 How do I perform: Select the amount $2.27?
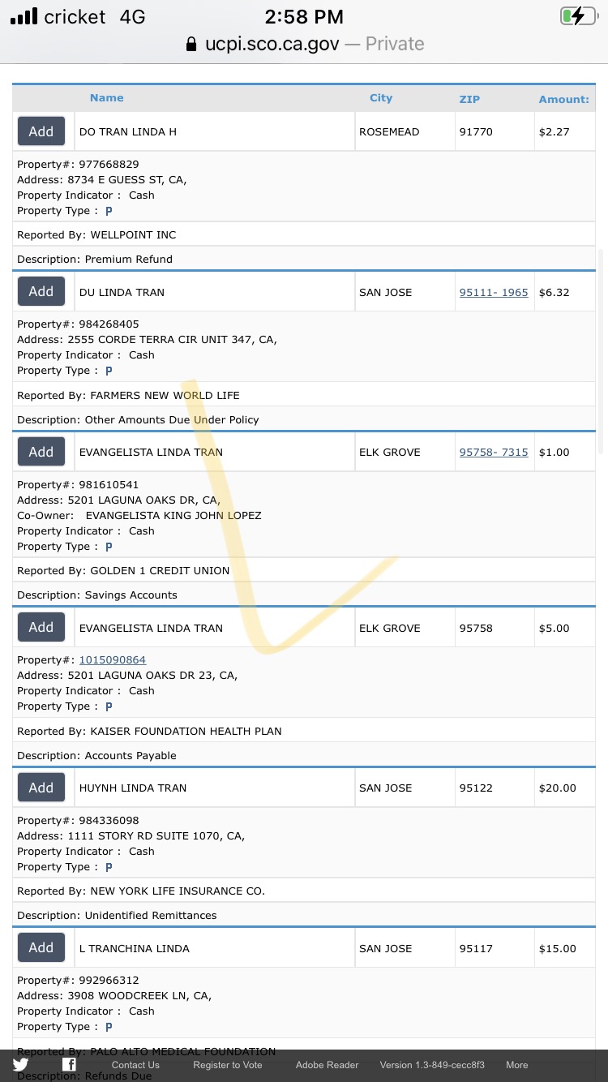[554, 132]
